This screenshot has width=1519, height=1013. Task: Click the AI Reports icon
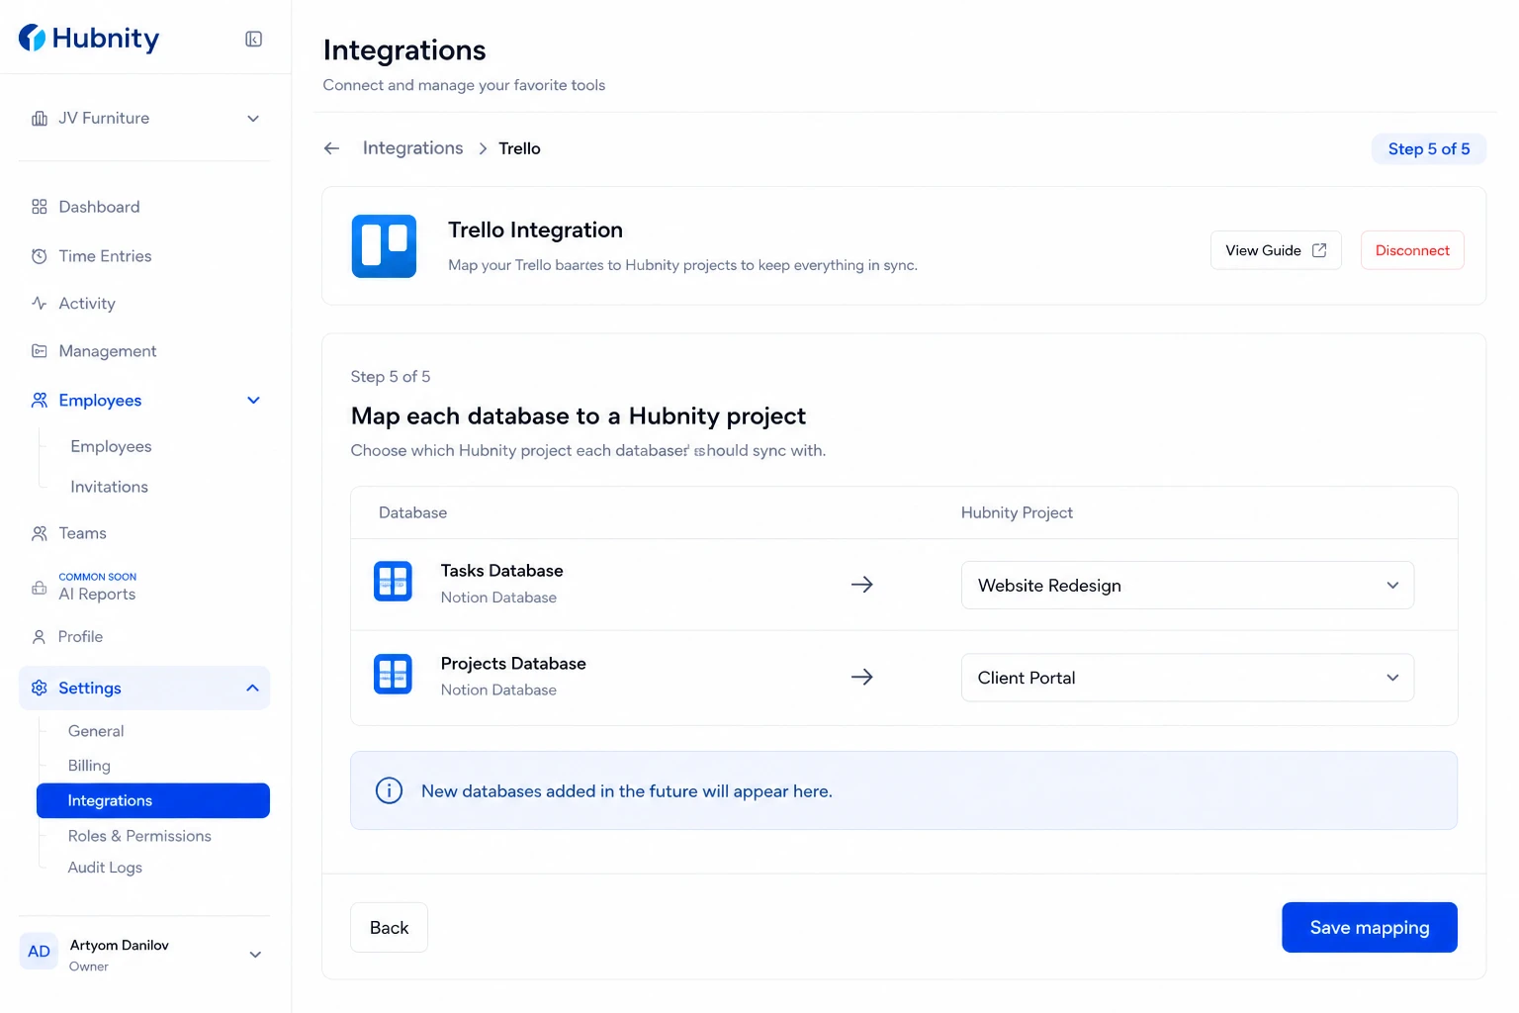(40, 588)
